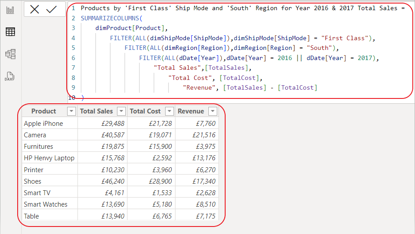
Task: Switch to the Table data view
Action: pyautogui.click(x=10, y=32)
